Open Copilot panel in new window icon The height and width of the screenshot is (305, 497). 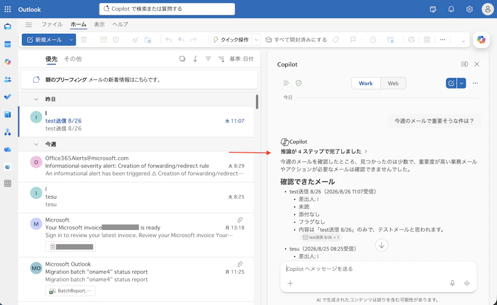464,64
